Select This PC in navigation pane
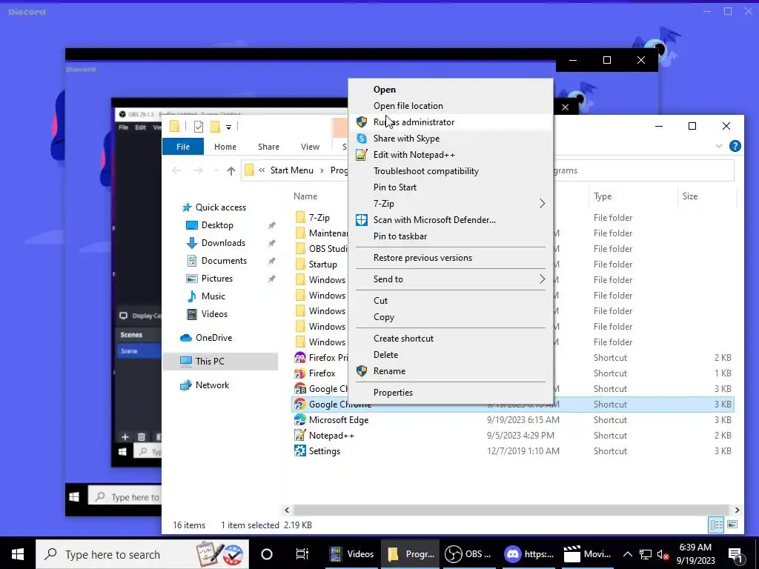Viewport: 759px width, 569px height. [x=210, y=362]
